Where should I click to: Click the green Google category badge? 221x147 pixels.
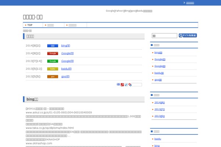click(x=53, y=61)
